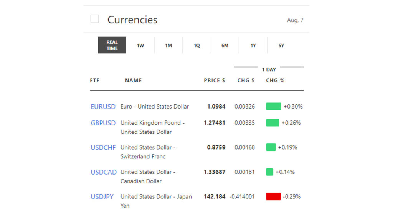Click the Currencies section heading

click(x=132, y=20)
